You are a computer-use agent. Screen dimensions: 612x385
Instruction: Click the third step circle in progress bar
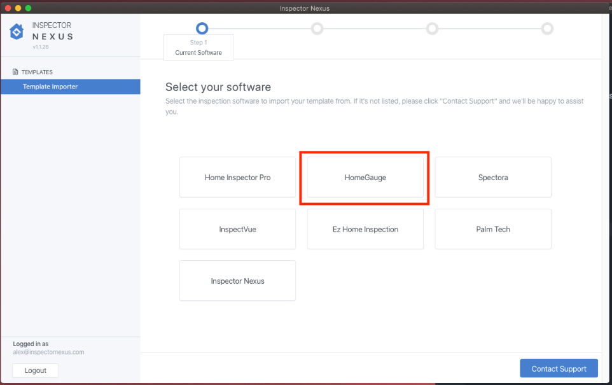click(432, 29)
